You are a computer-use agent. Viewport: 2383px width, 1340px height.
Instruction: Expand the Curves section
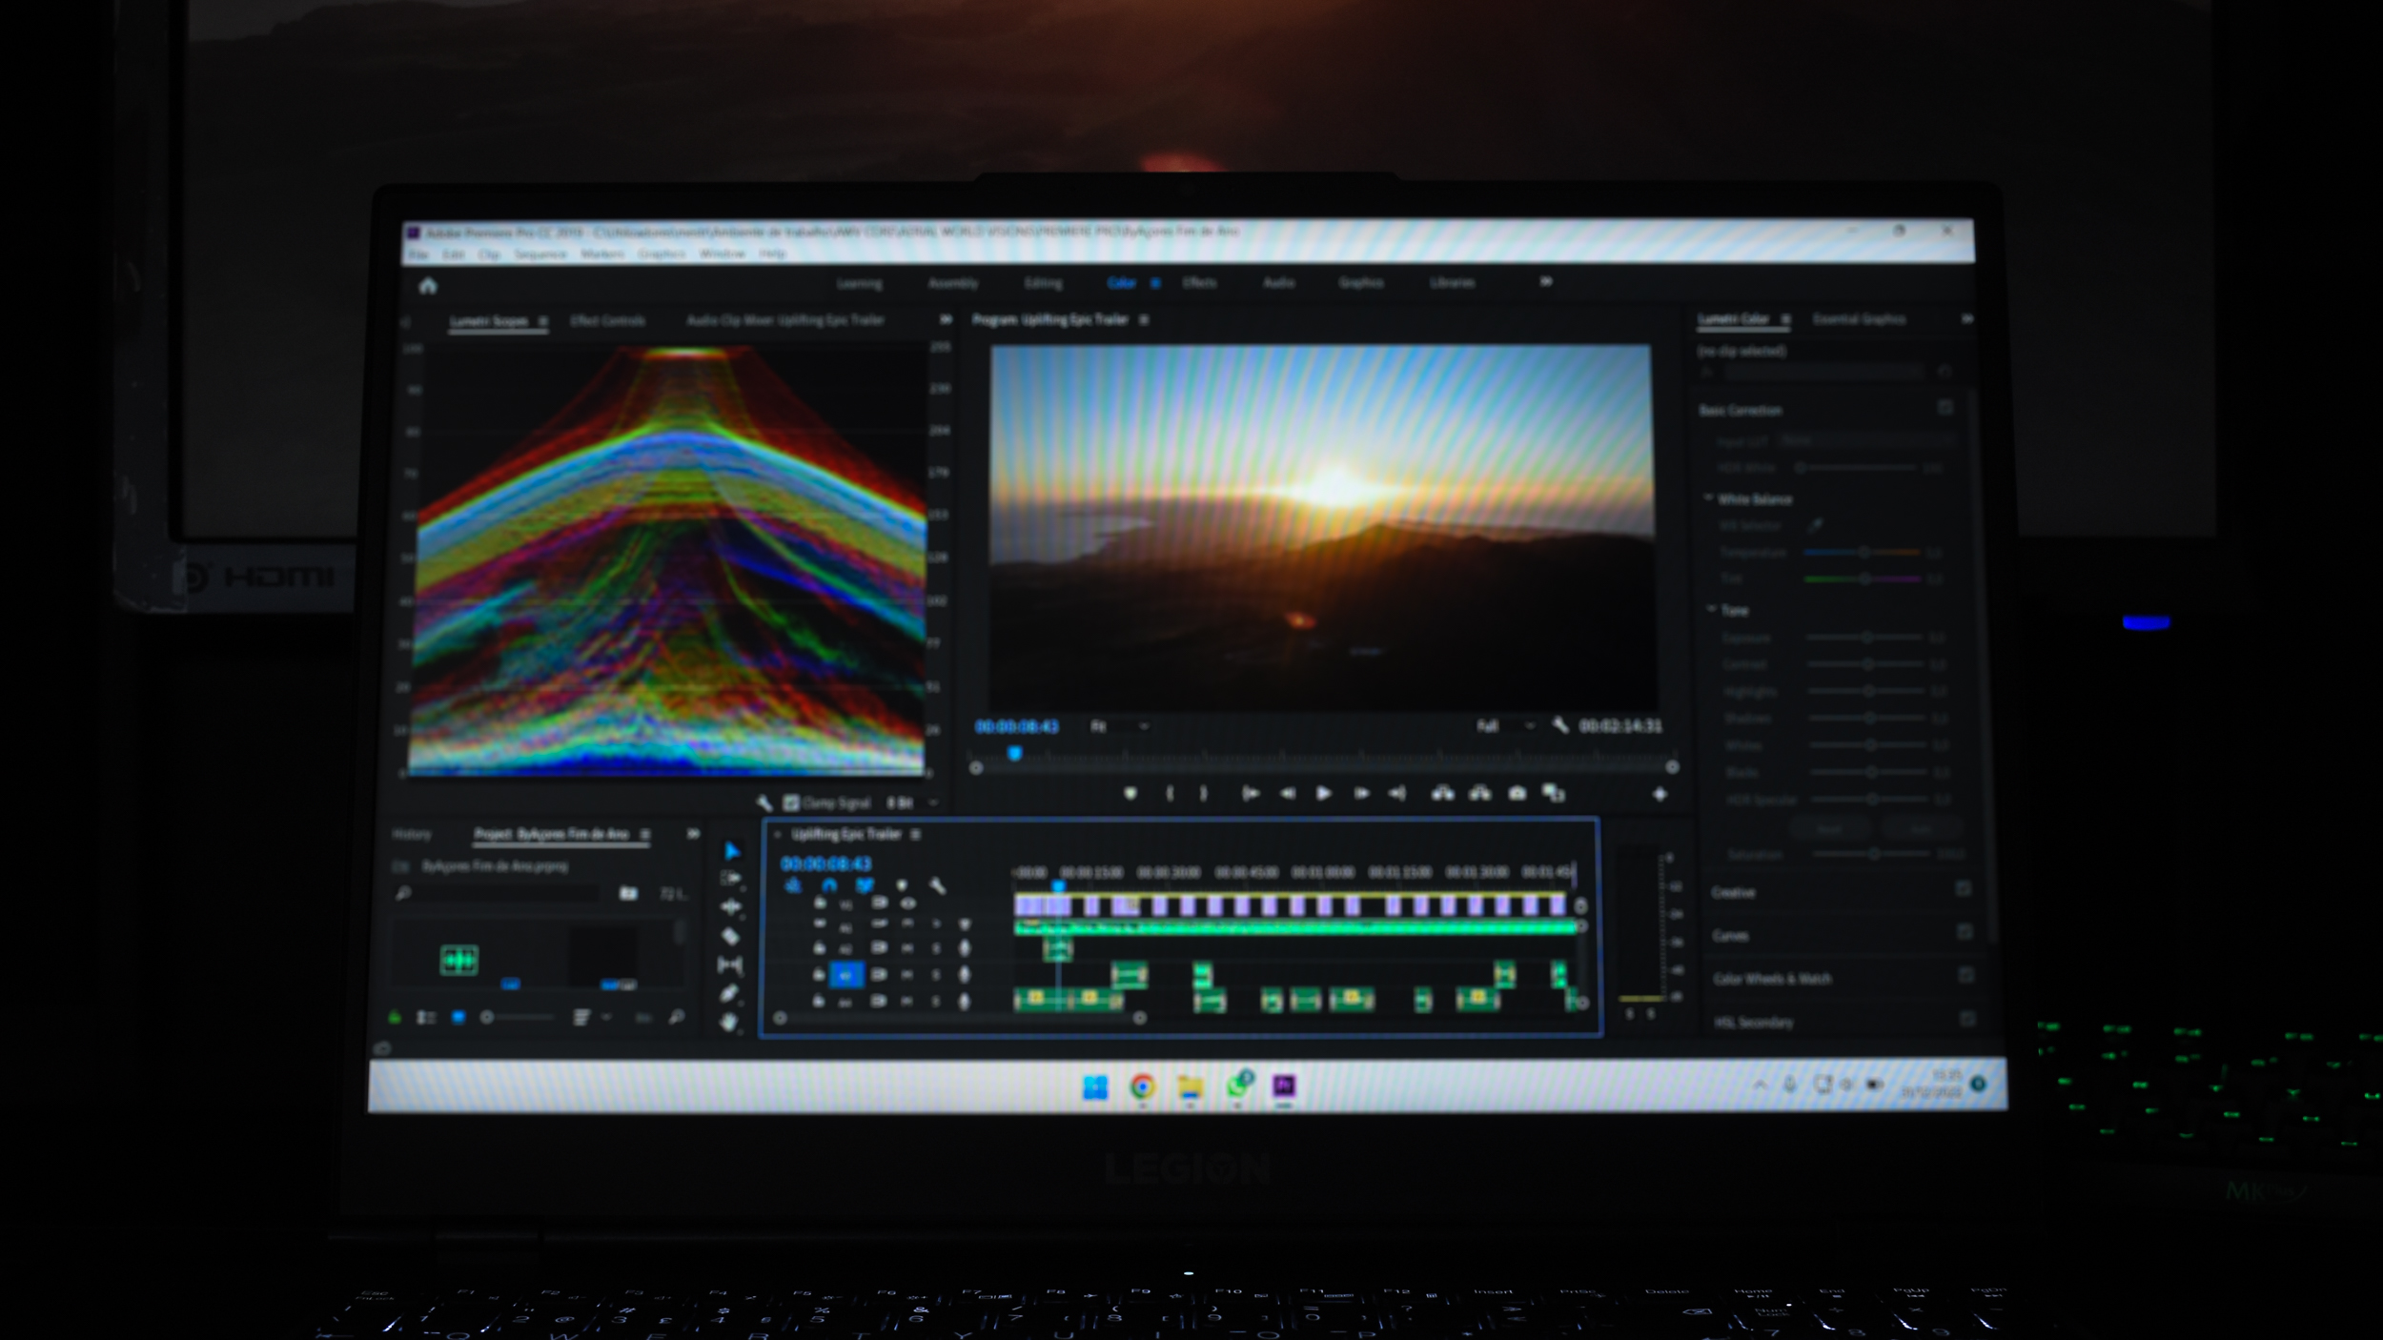click(1730, 936)
